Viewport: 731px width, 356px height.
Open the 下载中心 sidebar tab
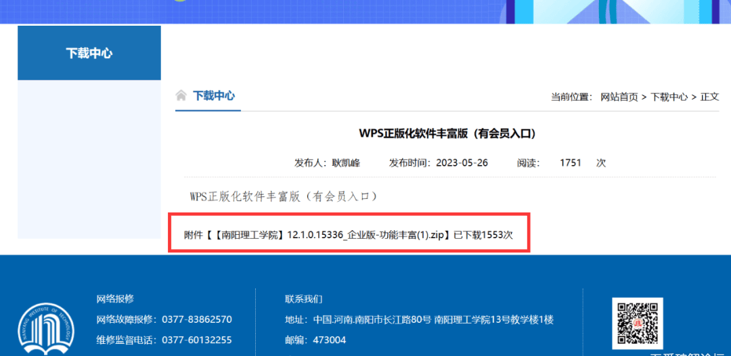click(x=89, y=53)
